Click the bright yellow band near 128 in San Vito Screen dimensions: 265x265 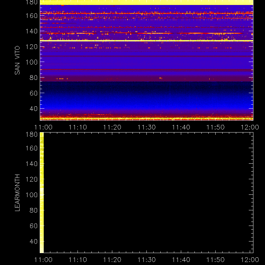[x=146, y=41]
